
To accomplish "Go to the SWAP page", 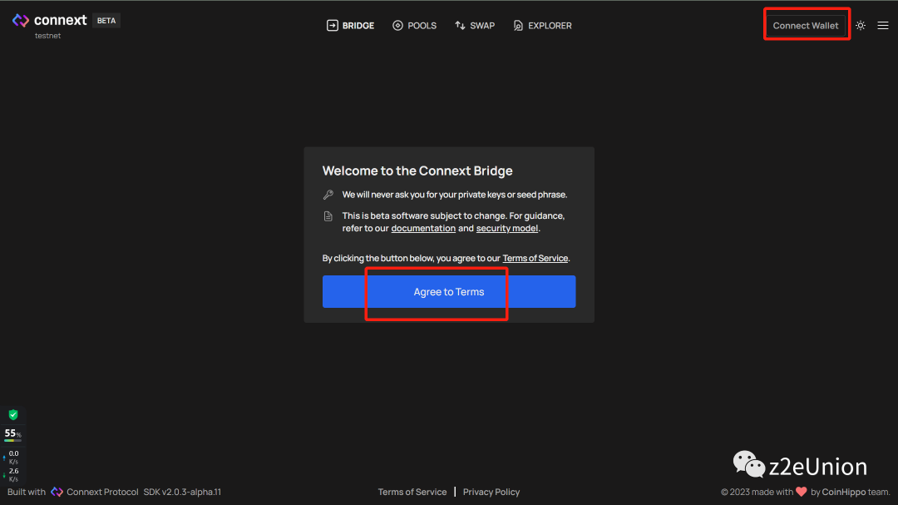I will 482,26.
